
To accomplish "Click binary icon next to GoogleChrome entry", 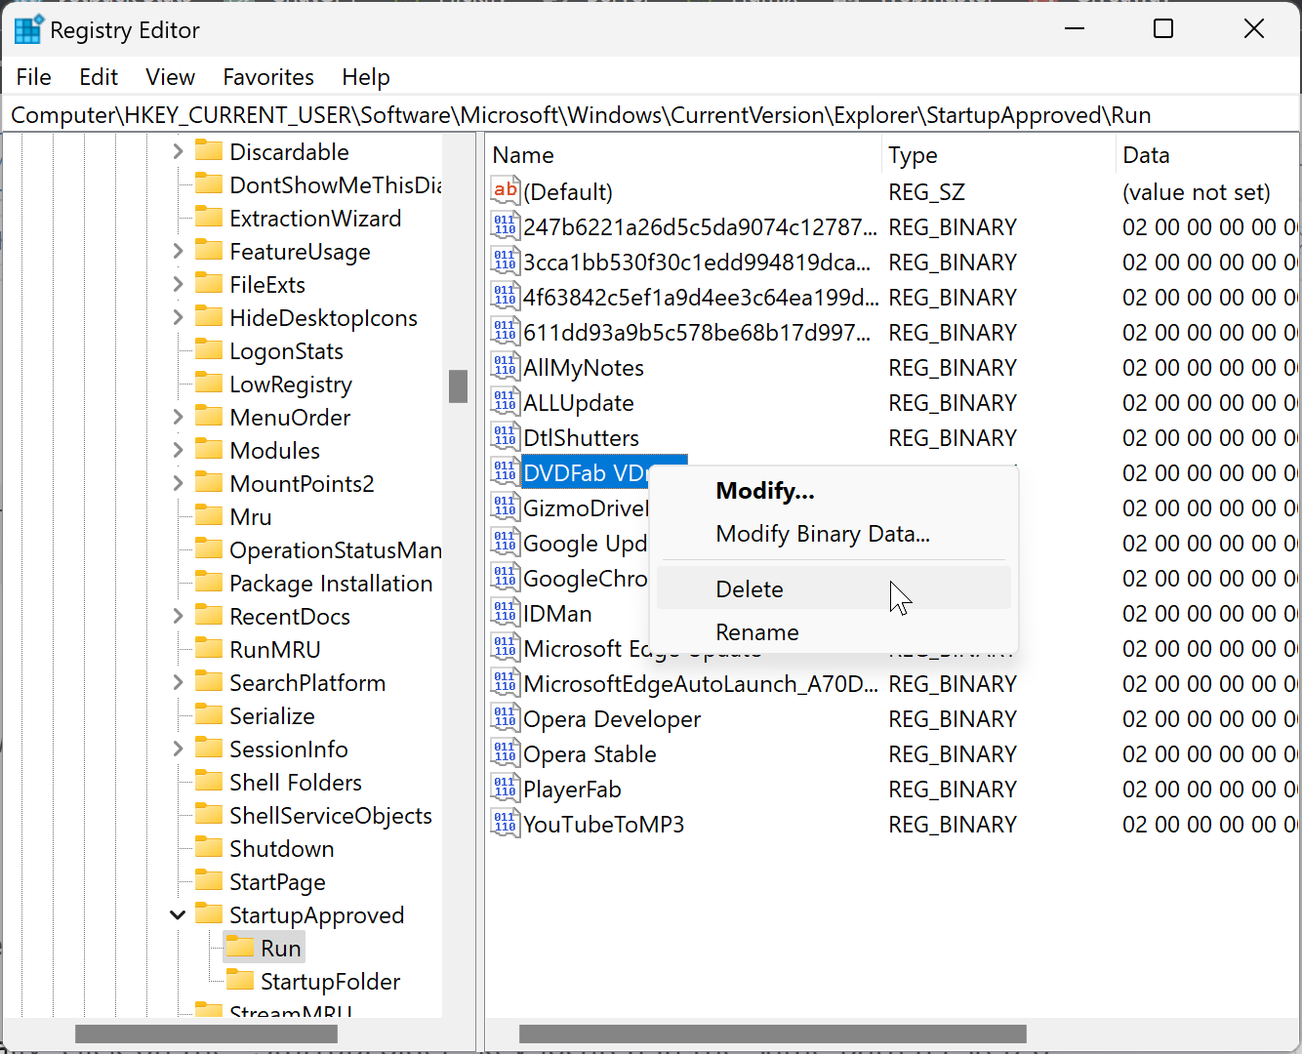I will (x=505, y=578).
